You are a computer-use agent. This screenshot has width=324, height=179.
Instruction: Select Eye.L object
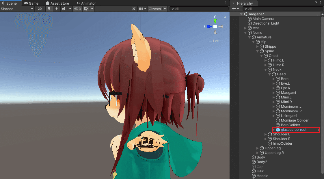pyautogui.click(x=285, y=83)
